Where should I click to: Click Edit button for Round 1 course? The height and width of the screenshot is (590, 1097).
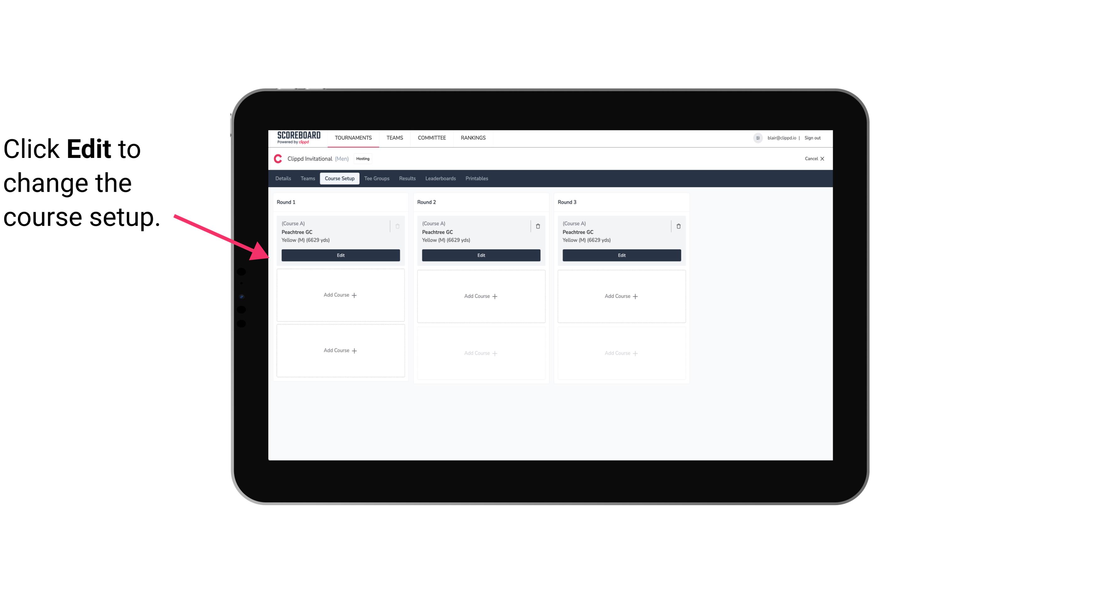pyautogui.click(x=340, y=255)
